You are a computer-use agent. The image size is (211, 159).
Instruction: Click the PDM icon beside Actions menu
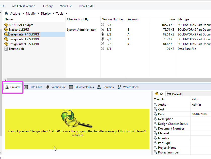click(x=7, y=13)
